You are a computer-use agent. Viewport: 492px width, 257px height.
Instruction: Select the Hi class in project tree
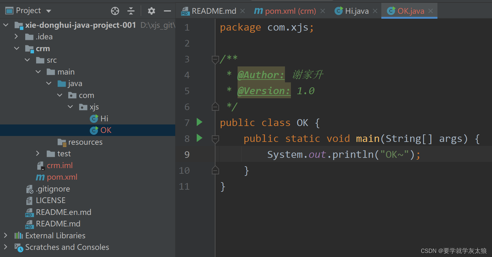[88, 119]
